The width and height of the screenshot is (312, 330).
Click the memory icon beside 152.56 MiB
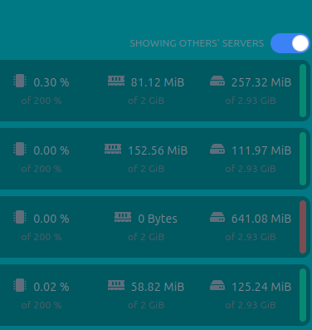[113, 149]
